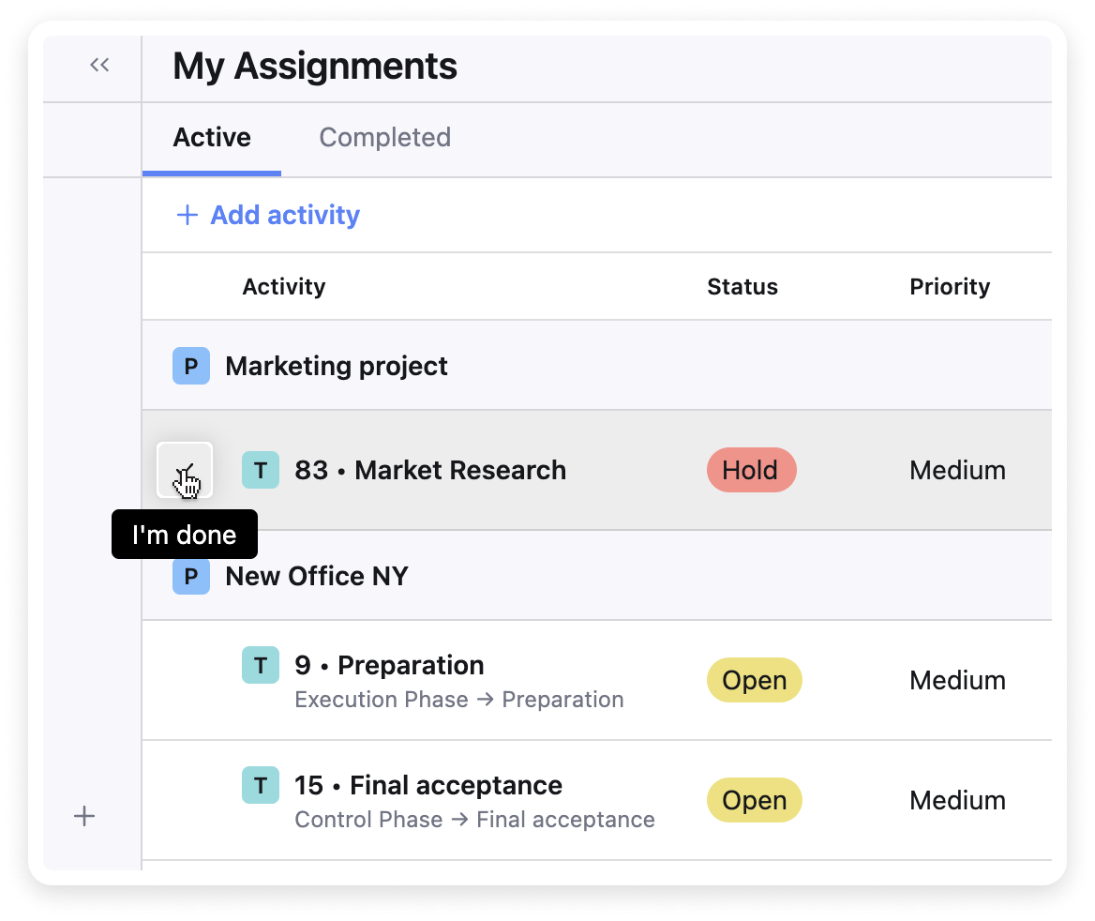Click Final acceptance task T icon
This screenshot has height=921, width=1095.
261,785
